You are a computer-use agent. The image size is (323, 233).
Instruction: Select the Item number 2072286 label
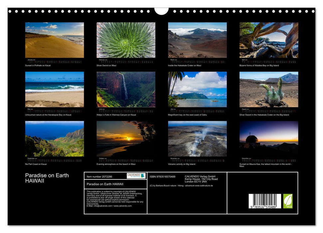pyautogui.click(x=99, y=176)
